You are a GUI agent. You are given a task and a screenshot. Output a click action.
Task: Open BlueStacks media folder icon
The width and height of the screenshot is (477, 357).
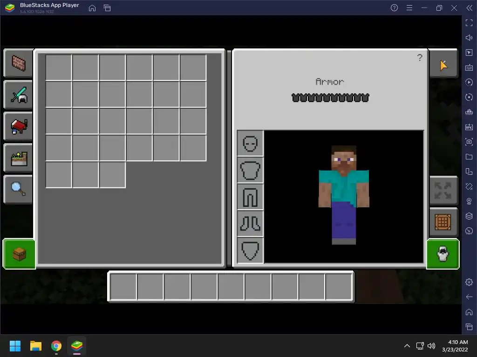pos(469,157)
